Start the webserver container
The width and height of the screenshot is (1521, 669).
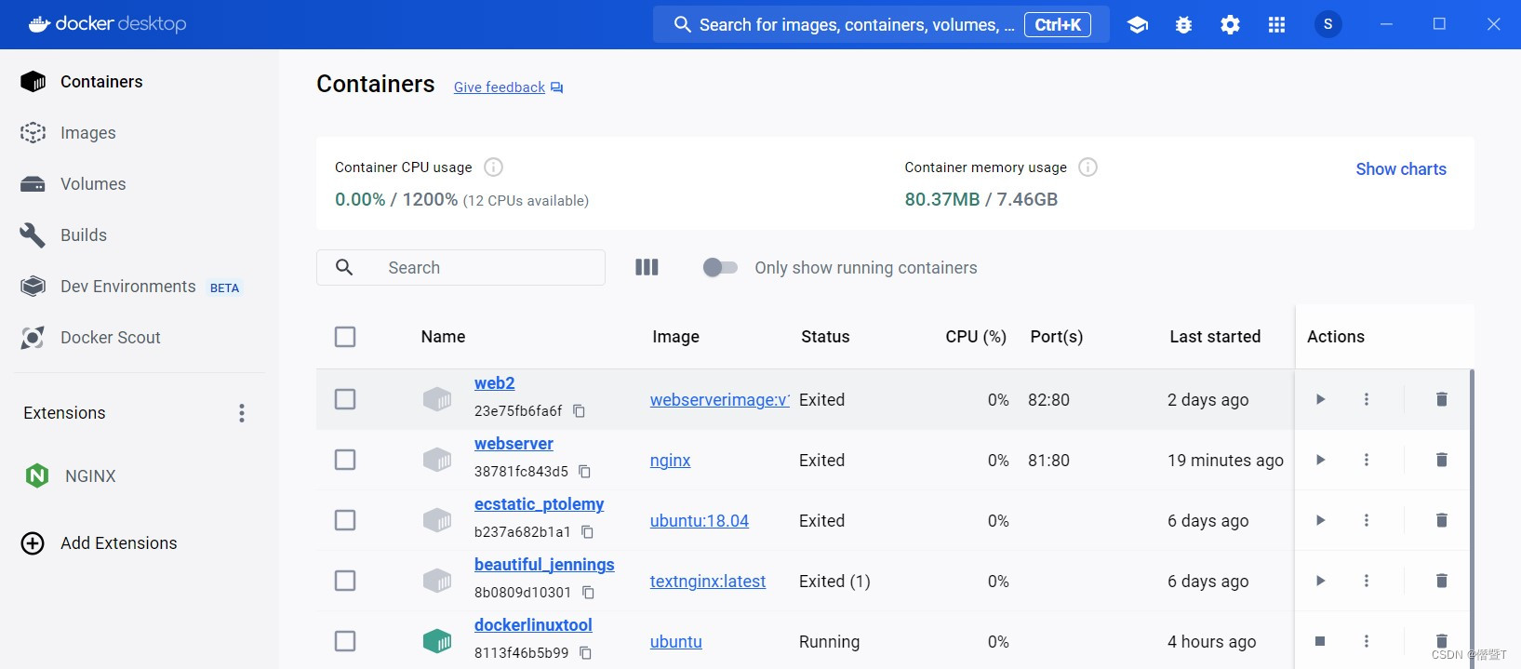click(x=1320, y=460)
